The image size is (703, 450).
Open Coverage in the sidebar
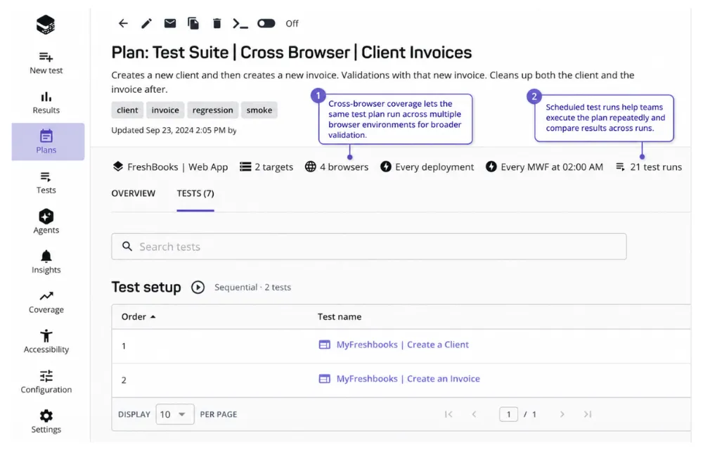[46, 302]
